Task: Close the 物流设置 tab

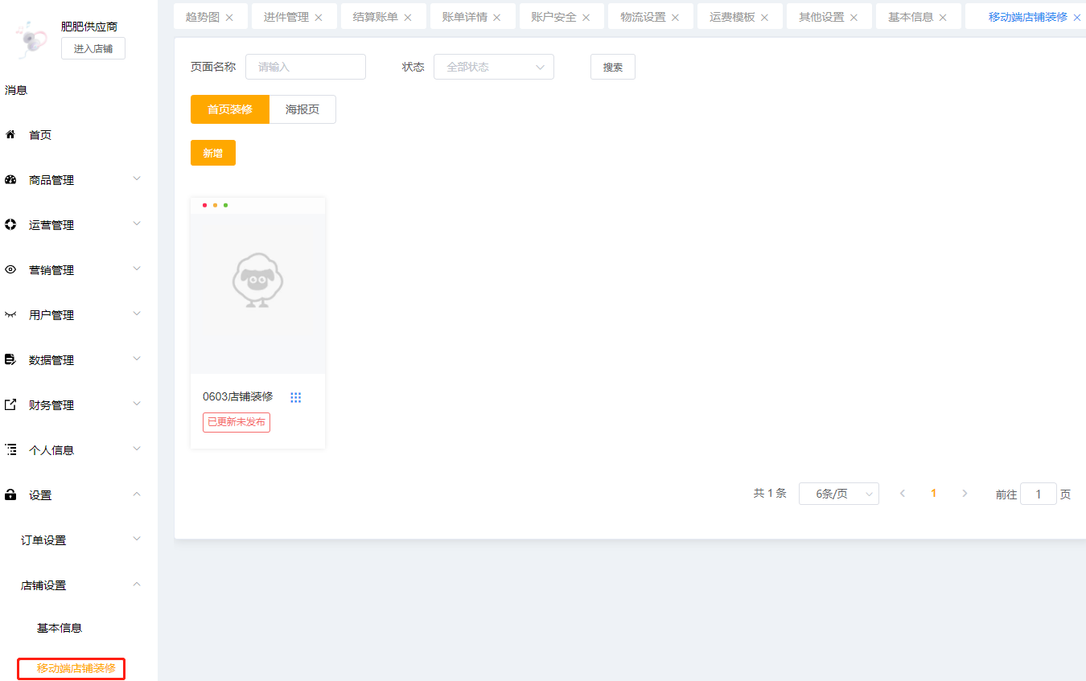Action: [x=675, y=17]
